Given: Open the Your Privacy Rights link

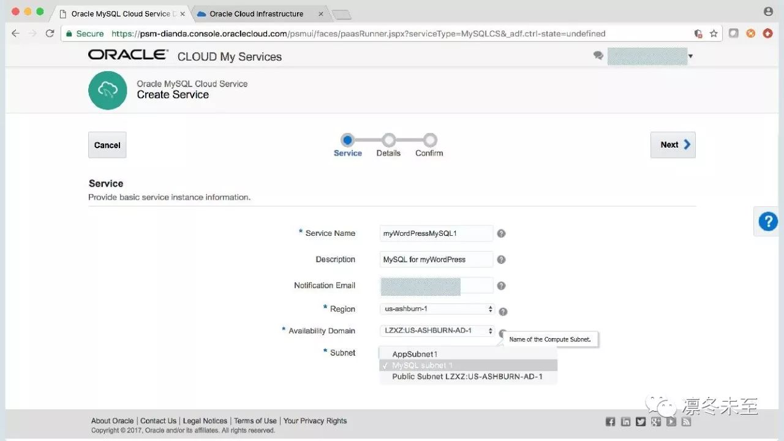Looking at the screenshot, I should [315, 421].
